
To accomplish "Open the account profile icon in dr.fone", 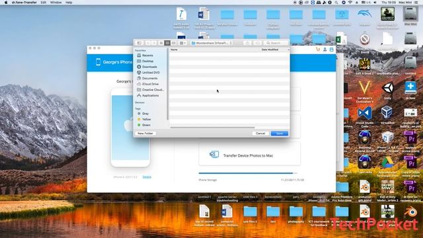I will tap(325, 50).
